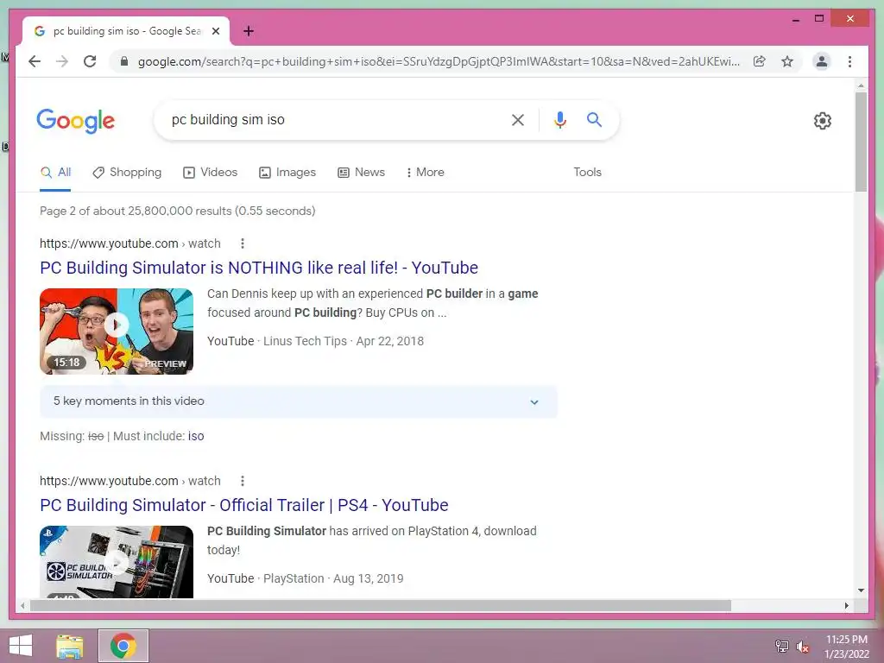This screenshot has height=663, width=884.
Task: Share this page using the address bar icon
Action: tap(760, 61)
